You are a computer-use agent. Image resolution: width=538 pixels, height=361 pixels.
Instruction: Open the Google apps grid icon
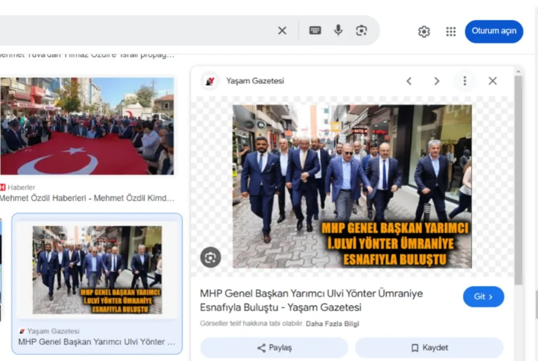click(451, 32)
